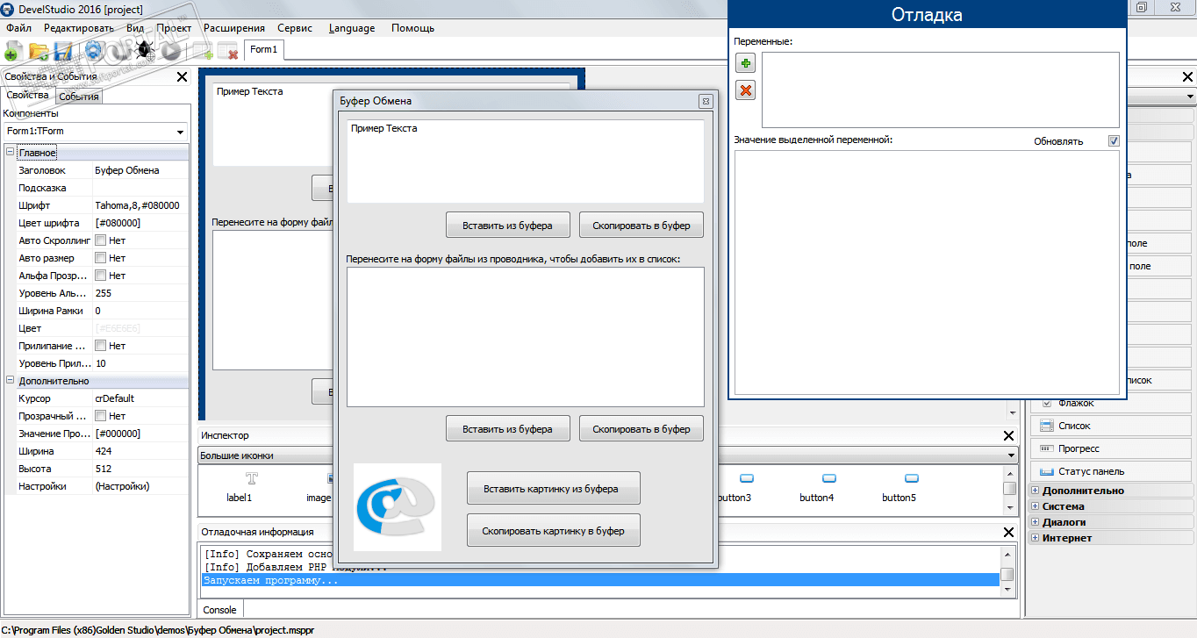The image size is (1197, 638).
Task: Click the Значение Про... [#000000] color value
Action: tap(140, 434)
